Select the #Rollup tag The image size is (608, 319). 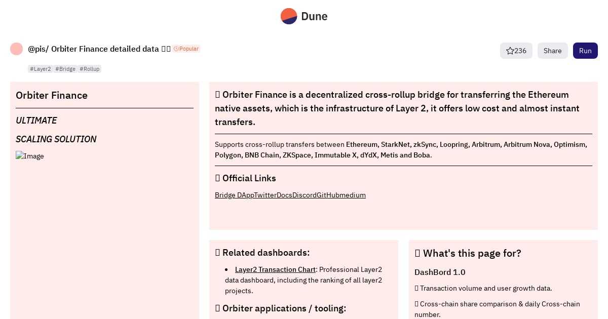(90, 69)
